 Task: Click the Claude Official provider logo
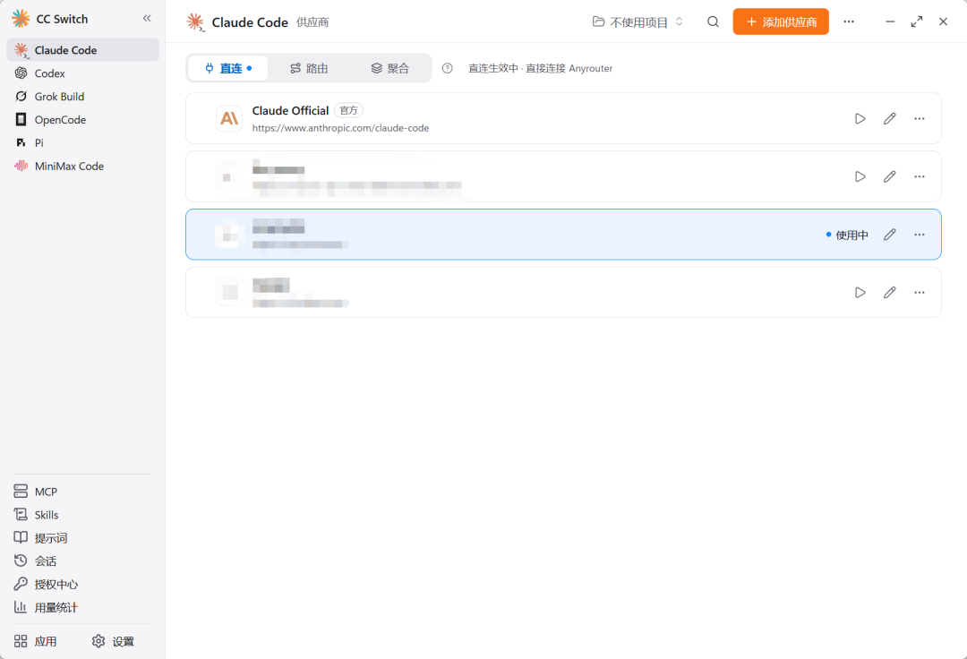(x=229, y=118)
